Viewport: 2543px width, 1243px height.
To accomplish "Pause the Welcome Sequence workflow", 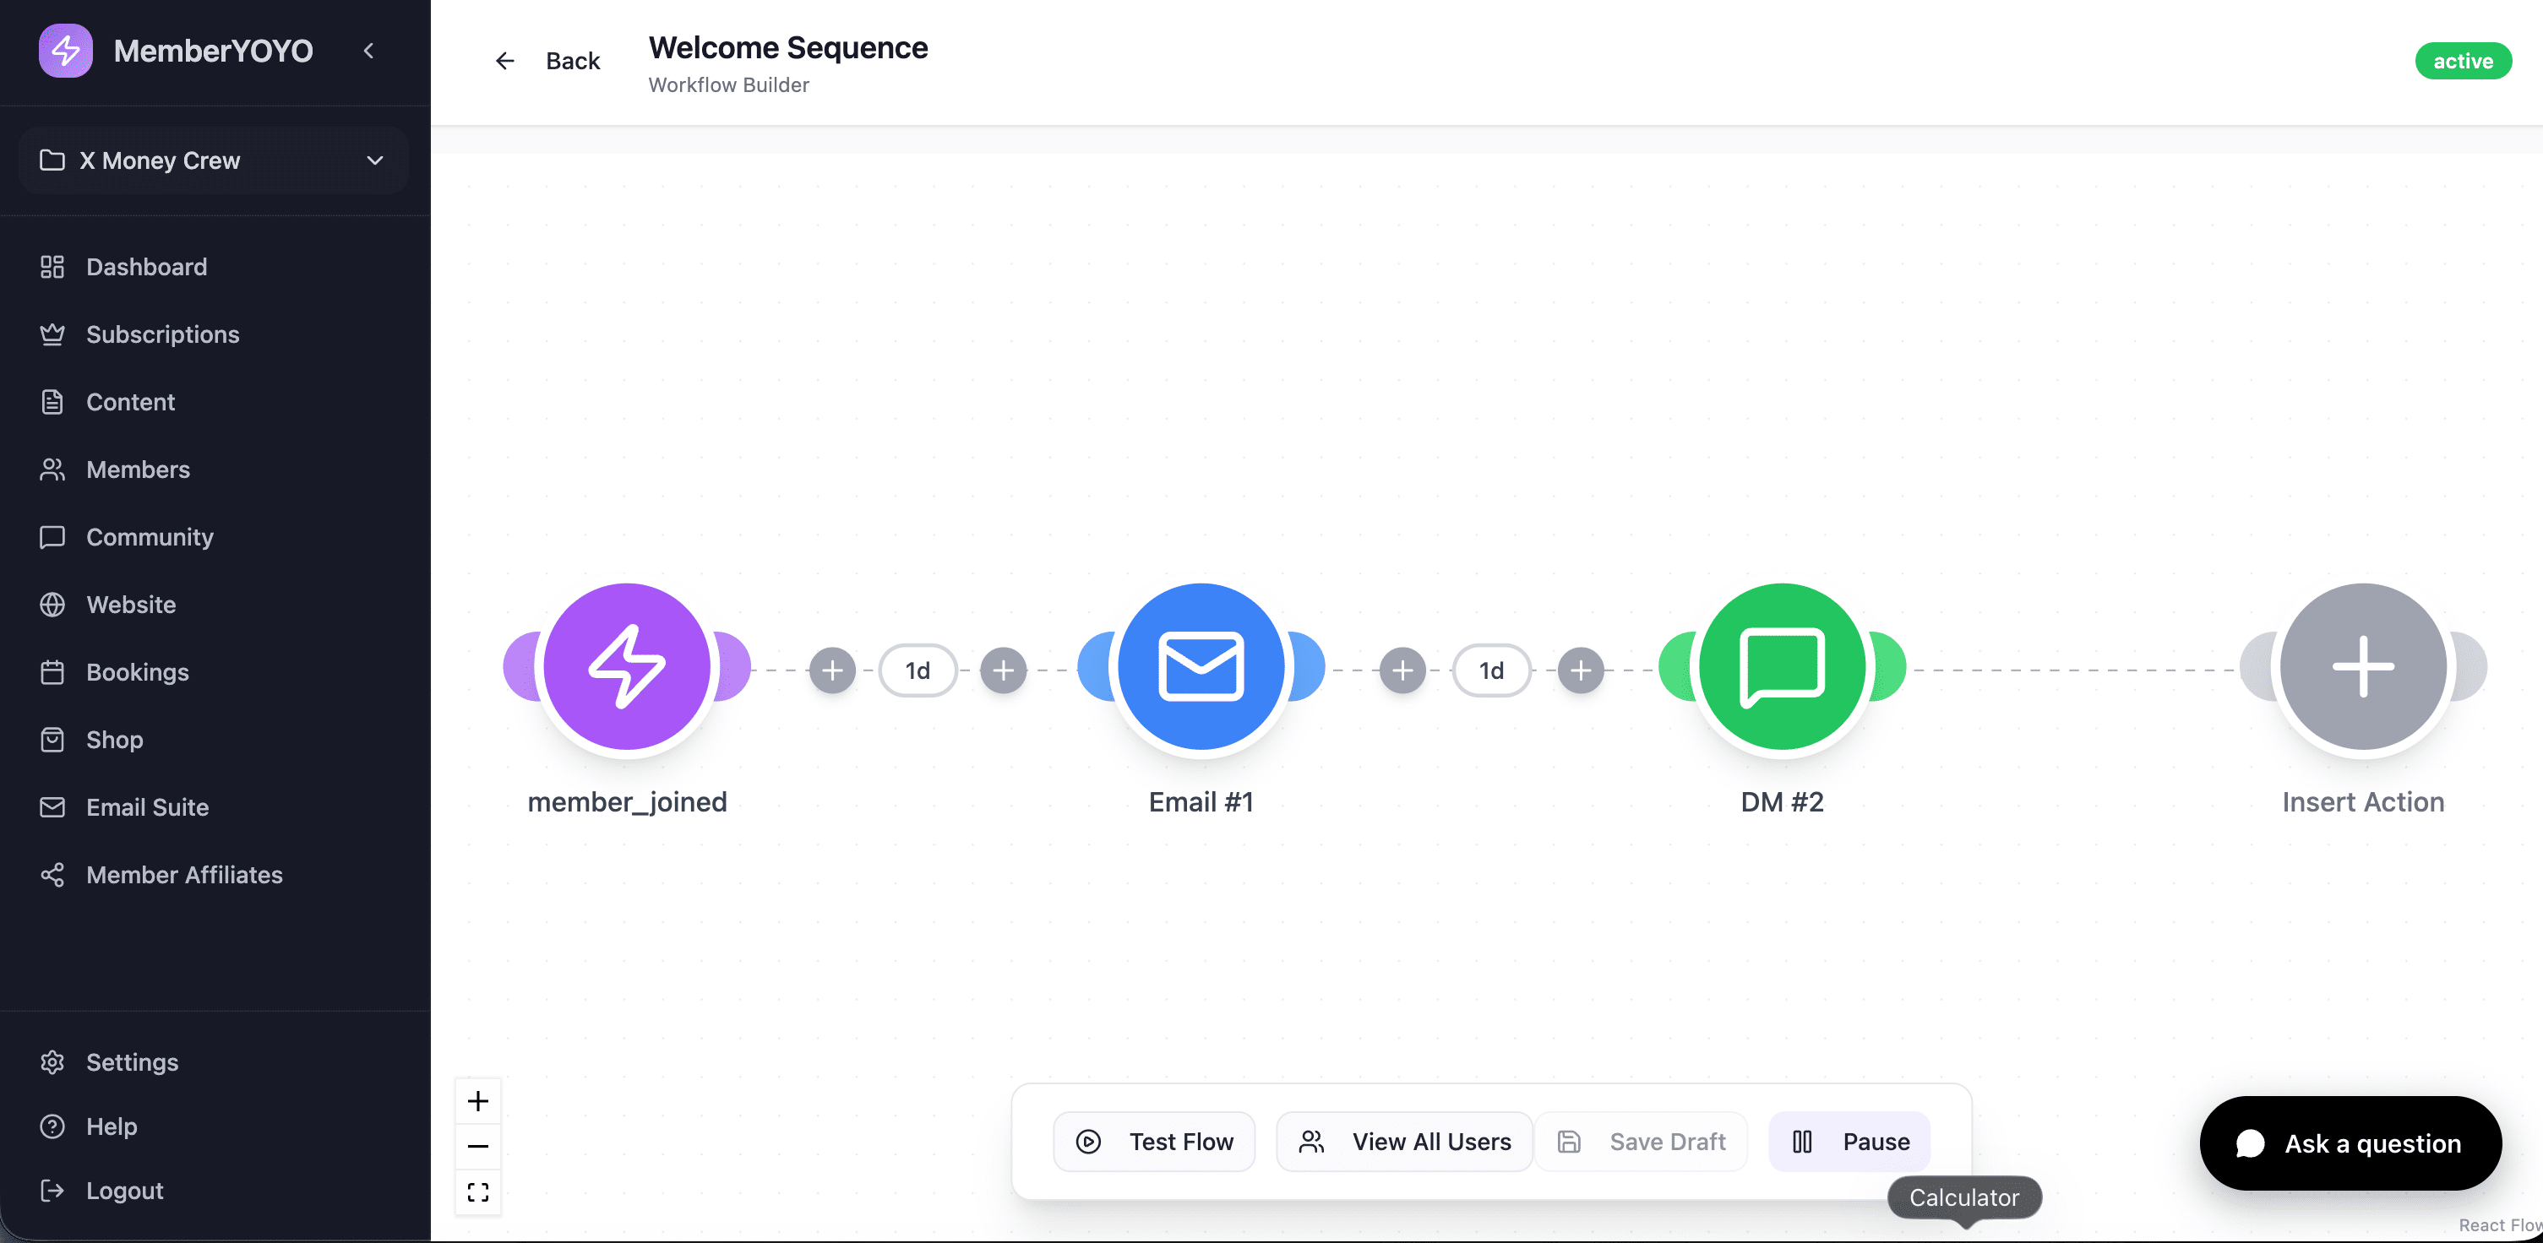I will 1848,1142.
